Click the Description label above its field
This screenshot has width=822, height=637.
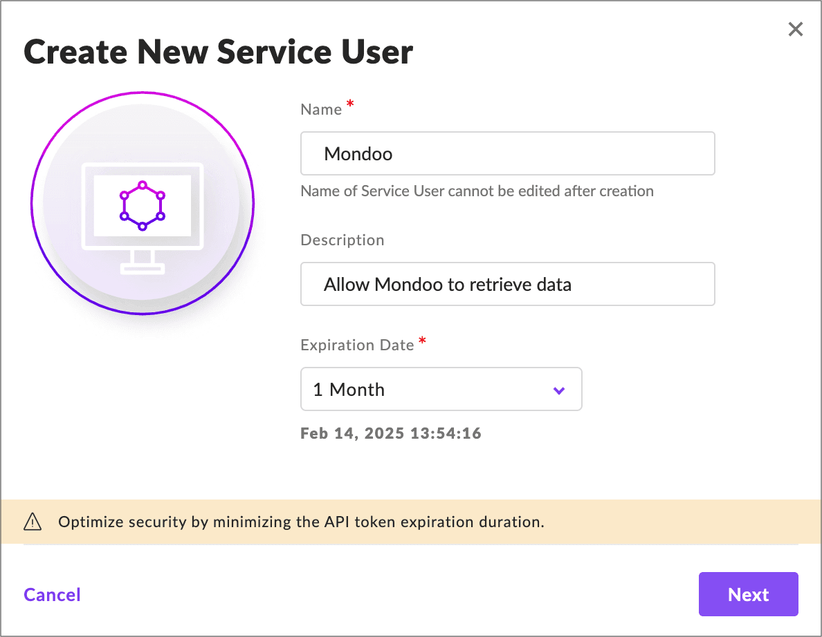point(342,240)
